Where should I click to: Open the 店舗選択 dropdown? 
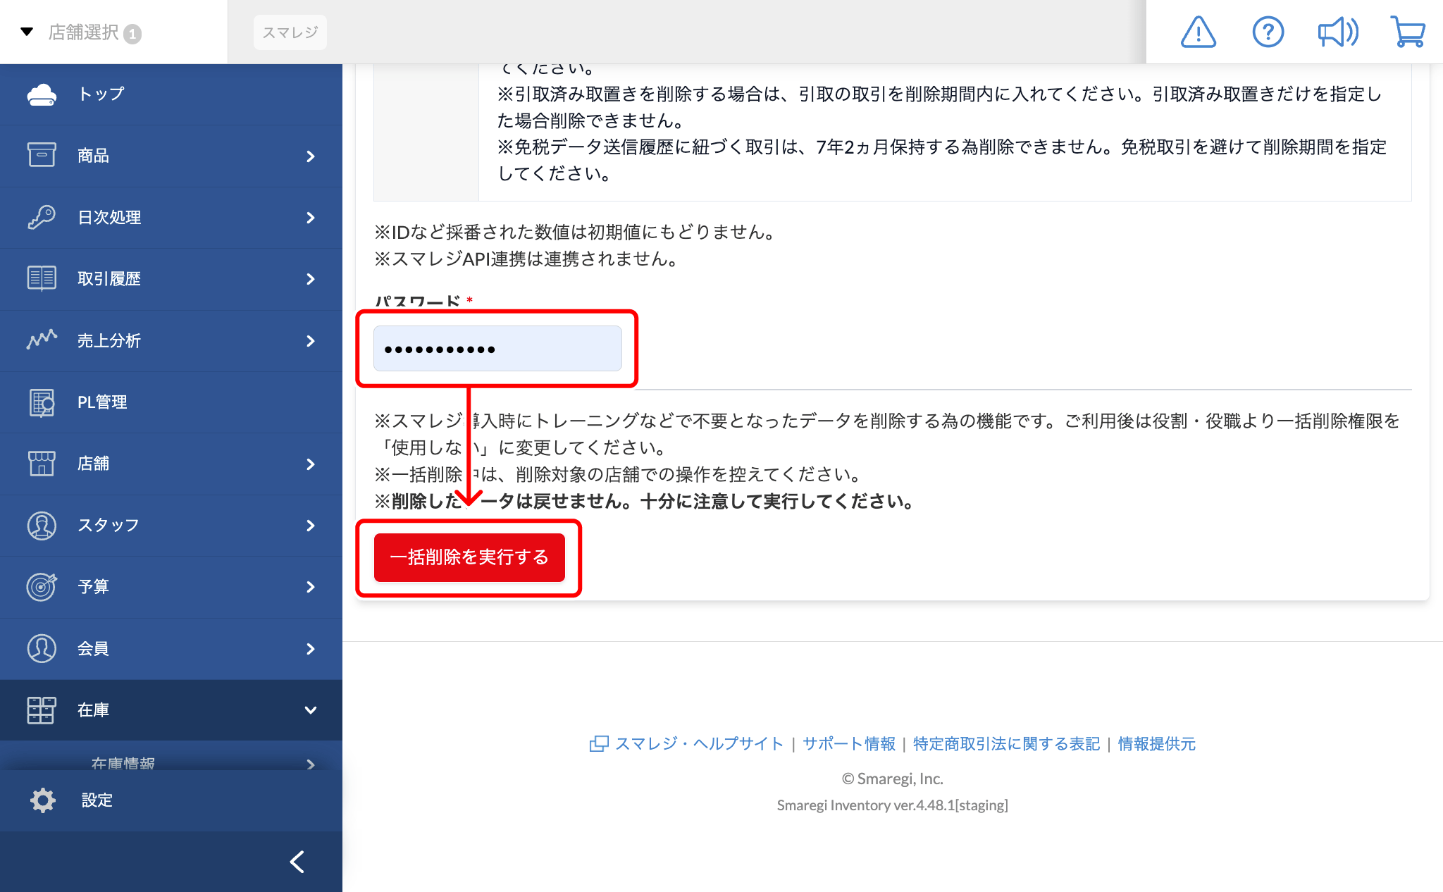click(82, 32)
